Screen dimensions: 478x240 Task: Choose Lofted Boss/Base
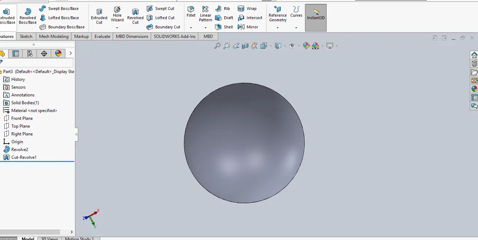coord(59,18)
